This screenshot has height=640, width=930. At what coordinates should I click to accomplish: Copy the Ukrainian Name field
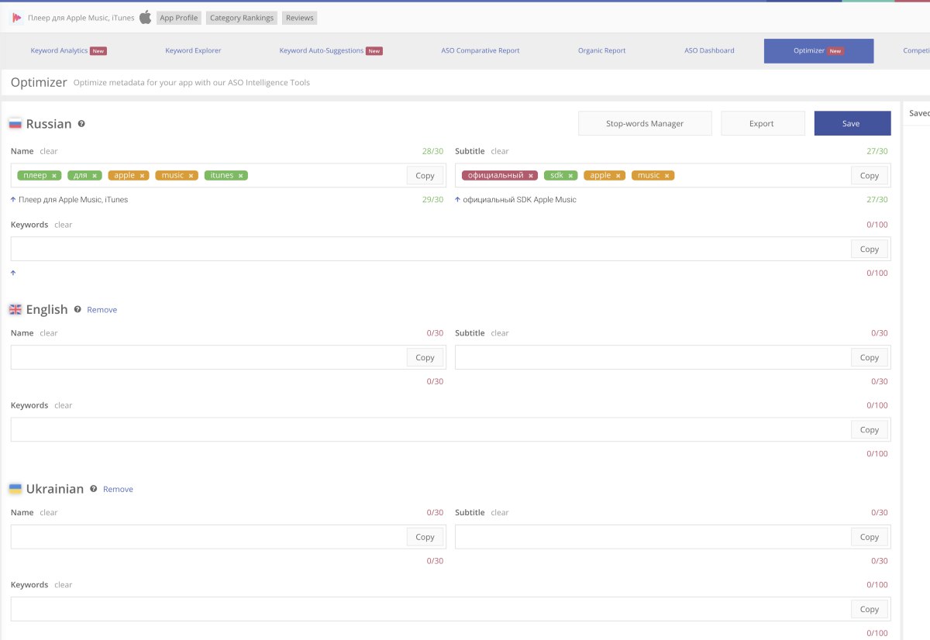(x=425, y=537)
